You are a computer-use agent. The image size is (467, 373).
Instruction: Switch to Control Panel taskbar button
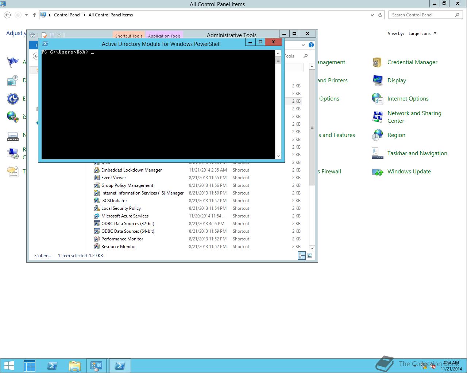pos(97,366)
